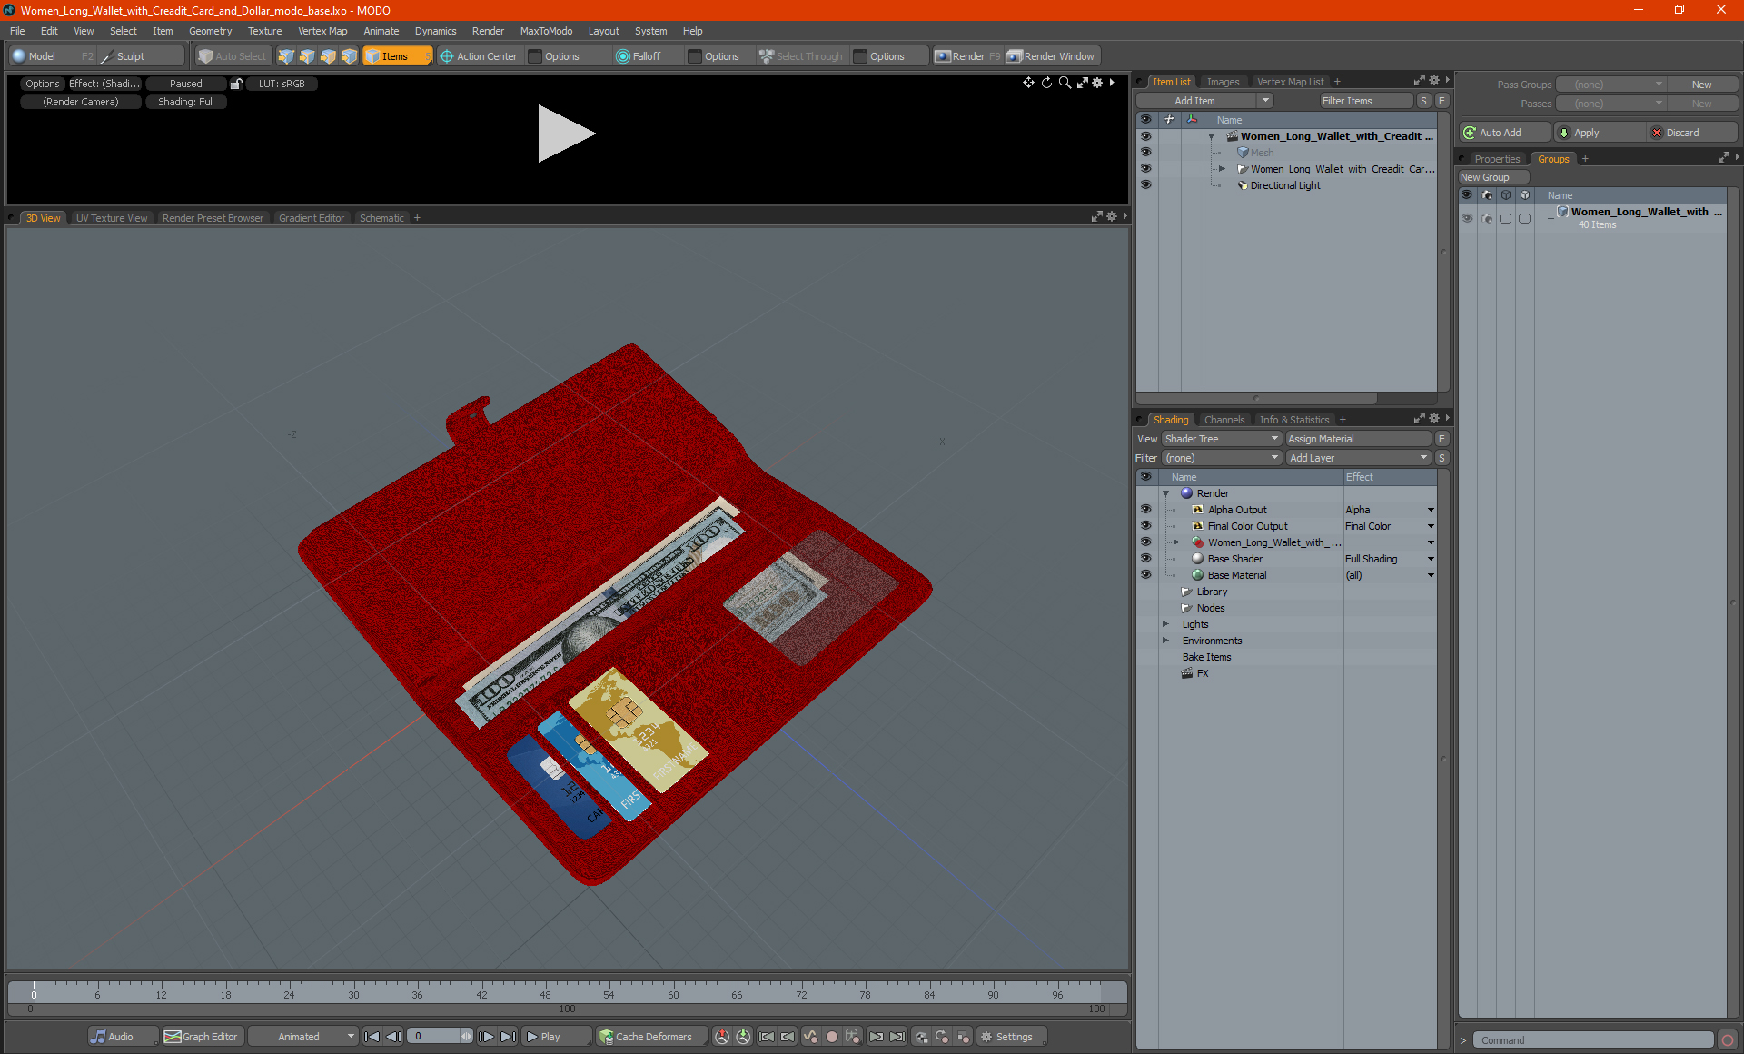Select Polygons selection mode icon

[x=328, y=56]
